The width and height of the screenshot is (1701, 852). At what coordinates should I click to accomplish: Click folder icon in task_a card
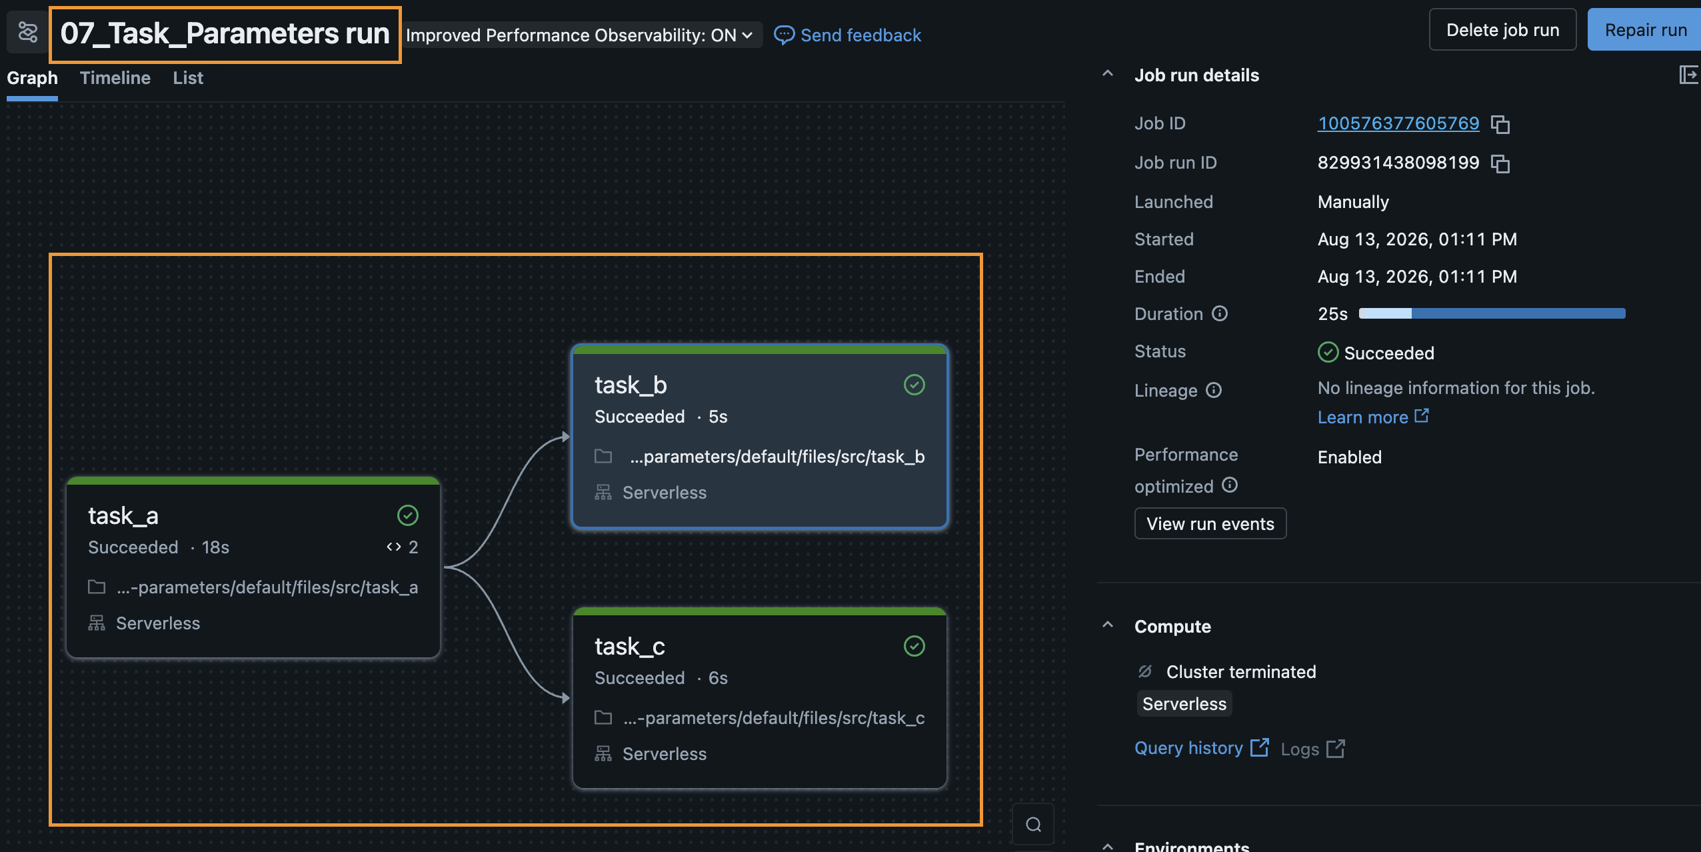pyautogui.click(x=97, y=587)
